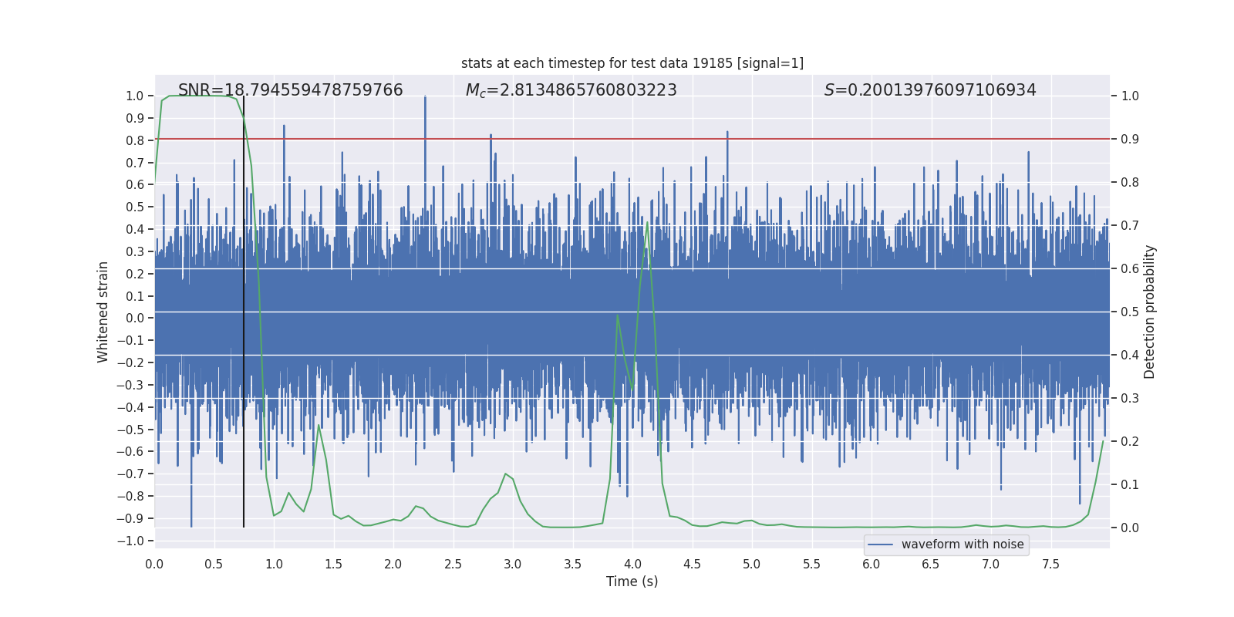Click the 0.9 tick on Detection probability axis
1234x617 pixels.
pos(1130,140)
